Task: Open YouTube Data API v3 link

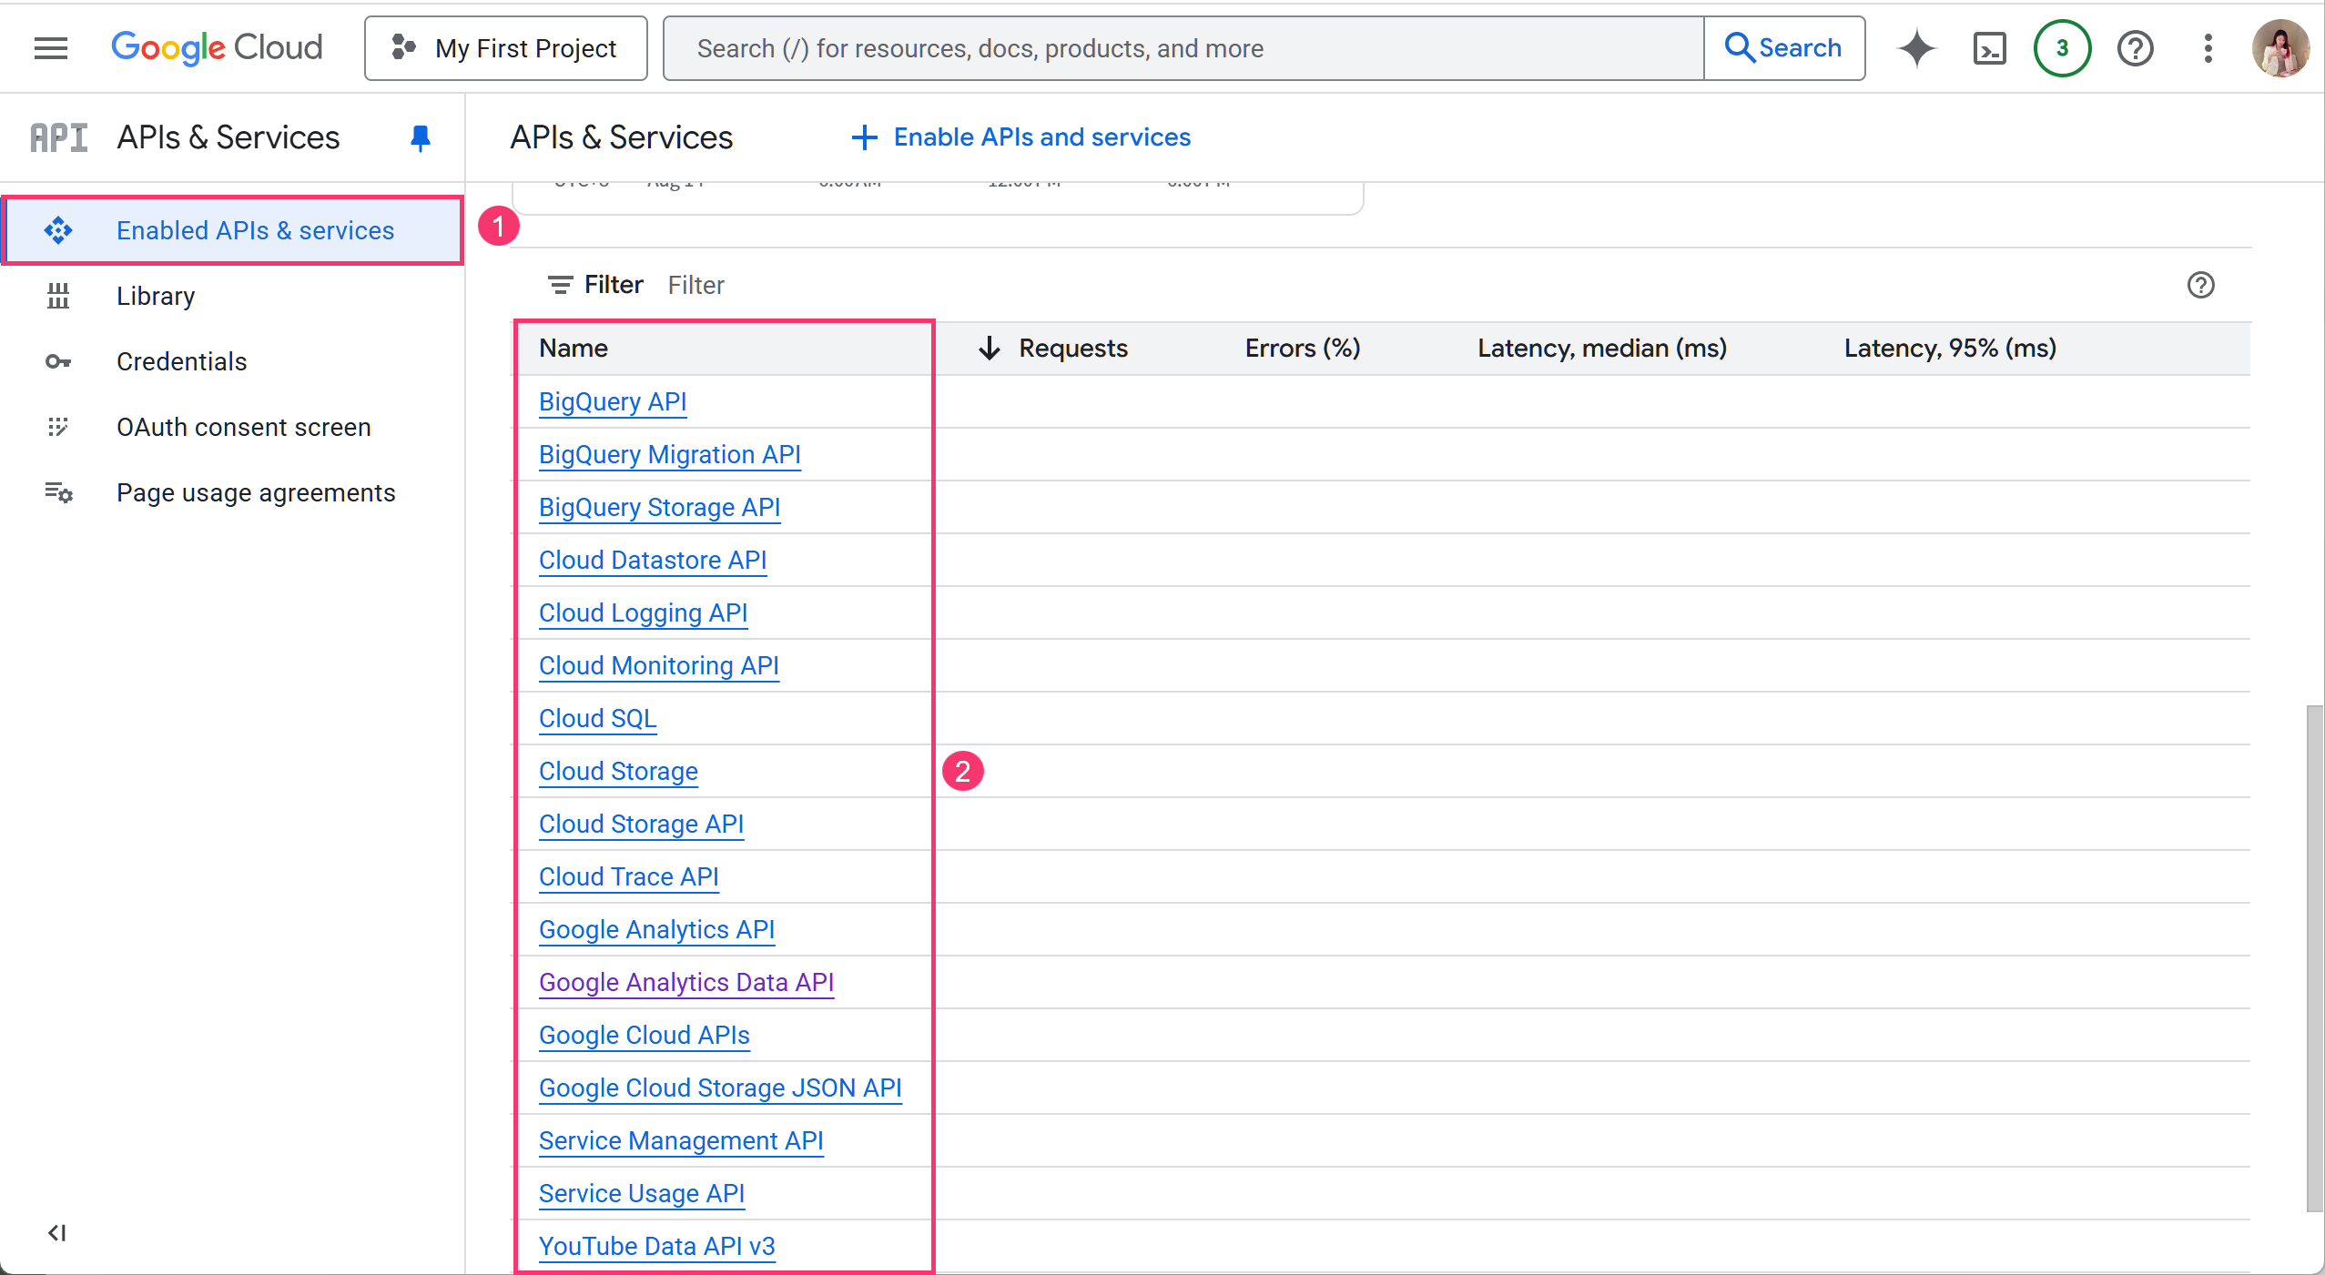Action: [657, 1246]
